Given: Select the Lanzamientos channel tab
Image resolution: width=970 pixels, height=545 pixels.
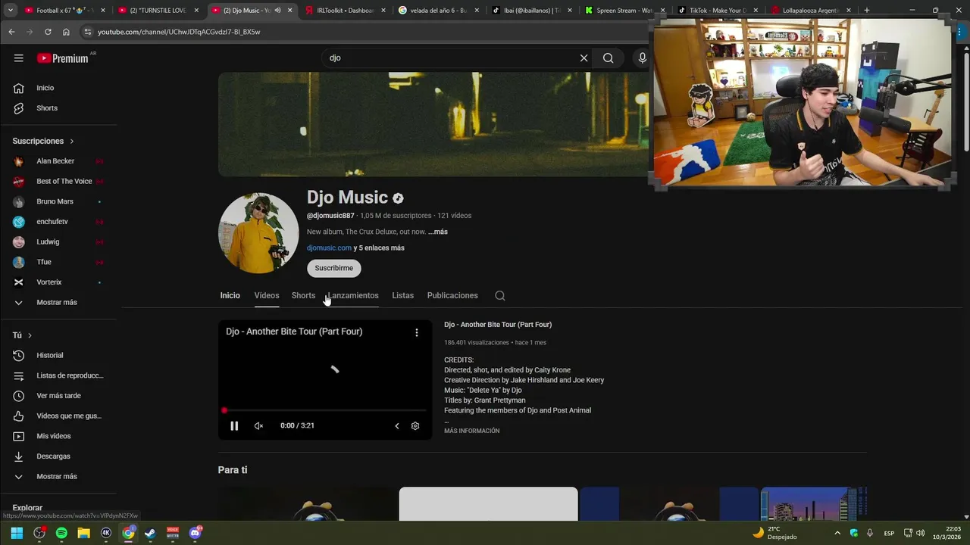Looking at the screenshot, I should point(353,296).
